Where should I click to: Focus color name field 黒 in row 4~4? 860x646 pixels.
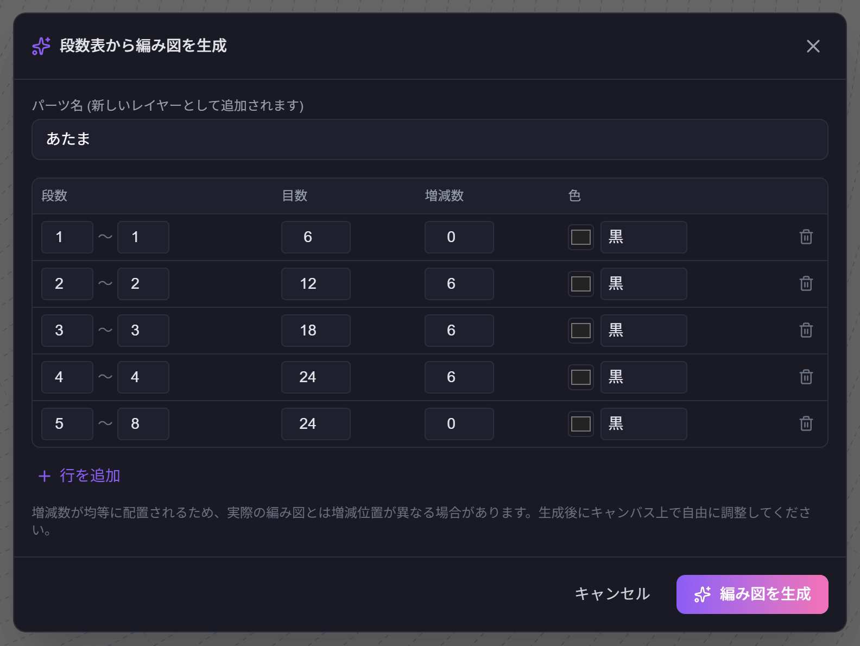click(644, 377)
